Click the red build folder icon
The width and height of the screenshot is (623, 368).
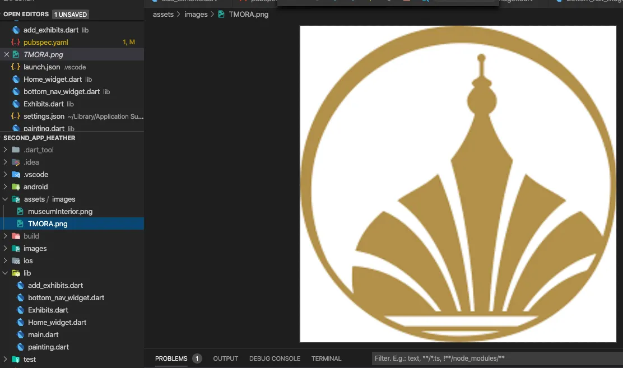[x=16, y=236]
